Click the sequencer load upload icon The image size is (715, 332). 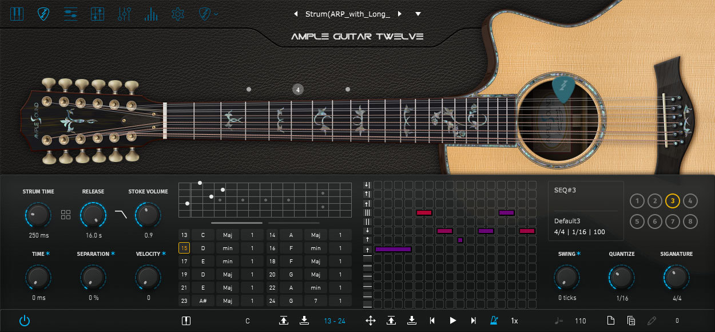pyautogui.click(x=391, y=321)
